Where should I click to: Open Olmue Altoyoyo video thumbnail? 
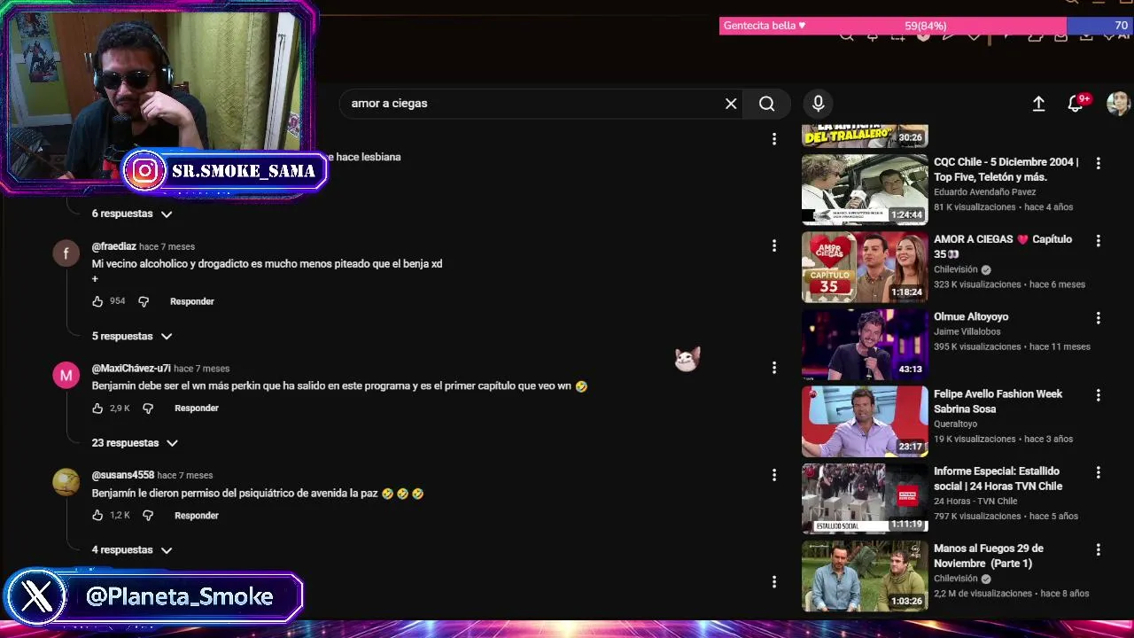click(x=865, y=344)
